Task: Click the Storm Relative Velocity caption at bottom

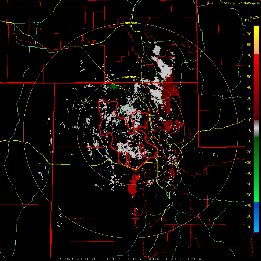Action: (130, 259)
